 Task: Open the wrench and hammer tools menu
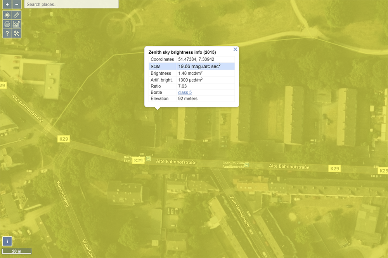[17, 34]
